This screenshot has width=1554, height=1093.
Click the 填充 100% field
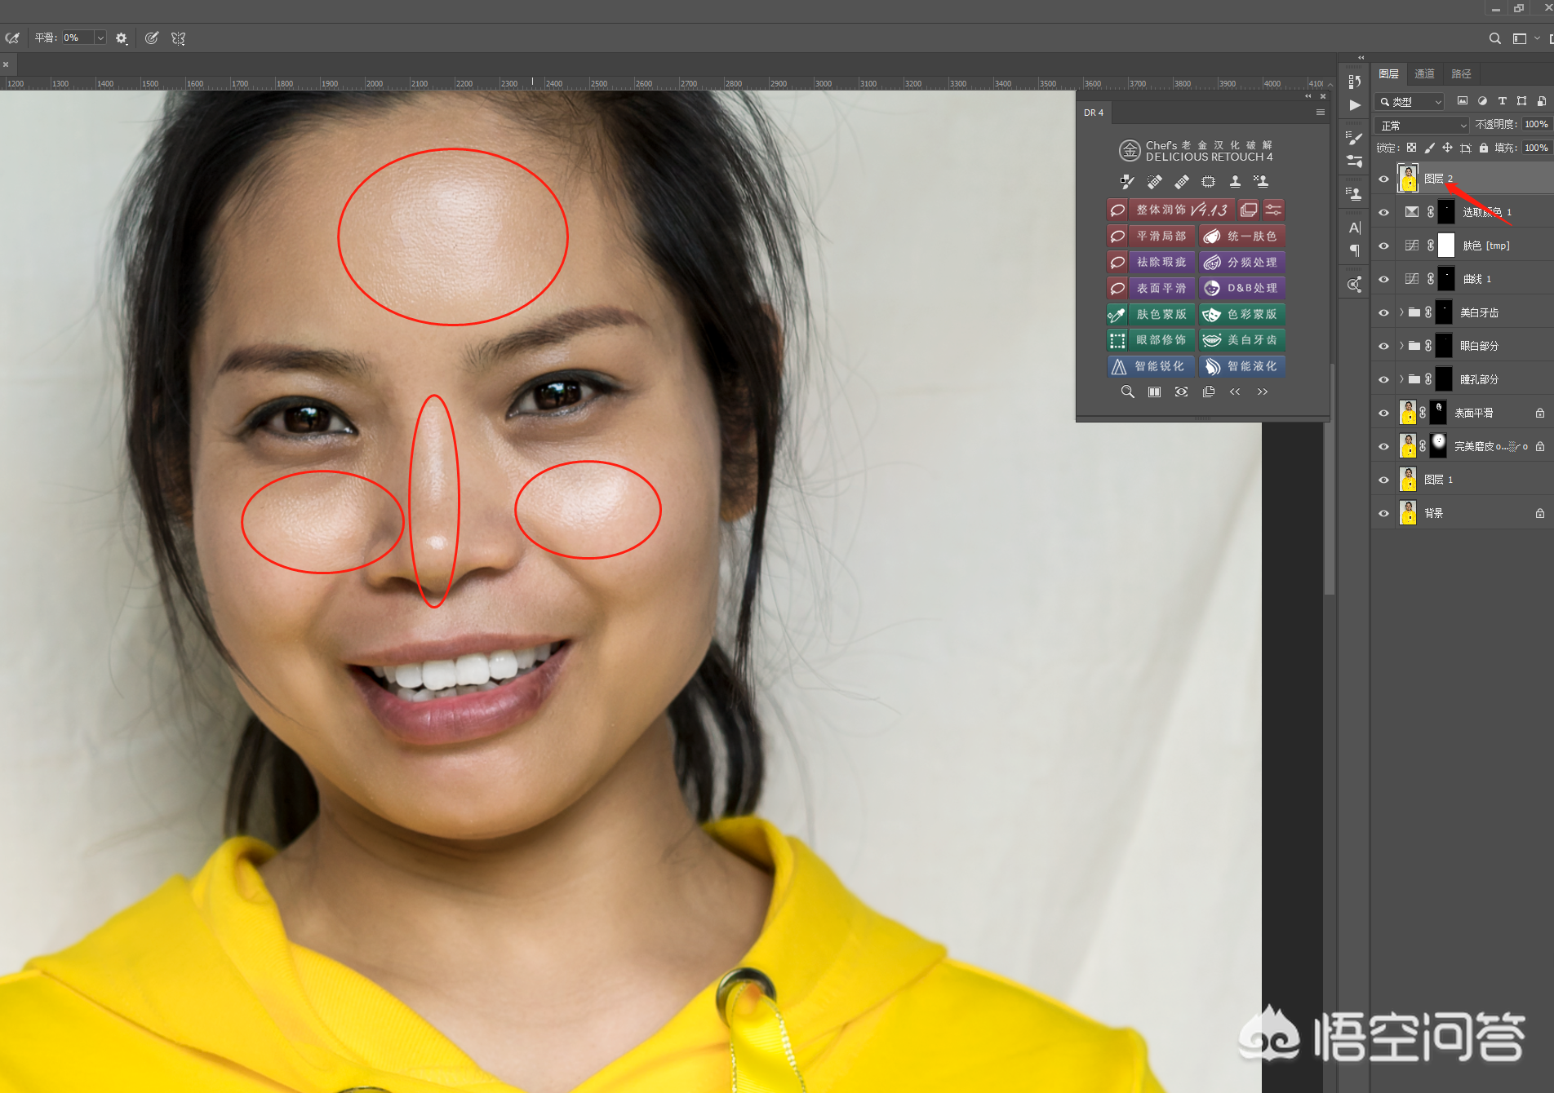tap(1536, 148)
